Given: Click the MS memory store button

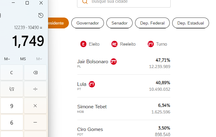Looking at the screenshot, I should [x=23, y=59].
